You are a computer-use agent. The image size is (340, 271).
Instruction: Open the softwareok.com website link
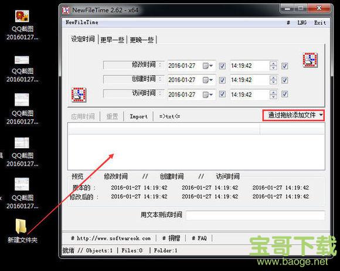tap(111, 238)
